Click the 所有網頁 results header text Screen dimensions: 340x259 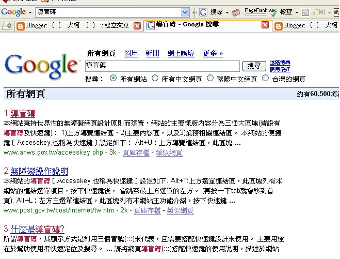coord(25,94)
